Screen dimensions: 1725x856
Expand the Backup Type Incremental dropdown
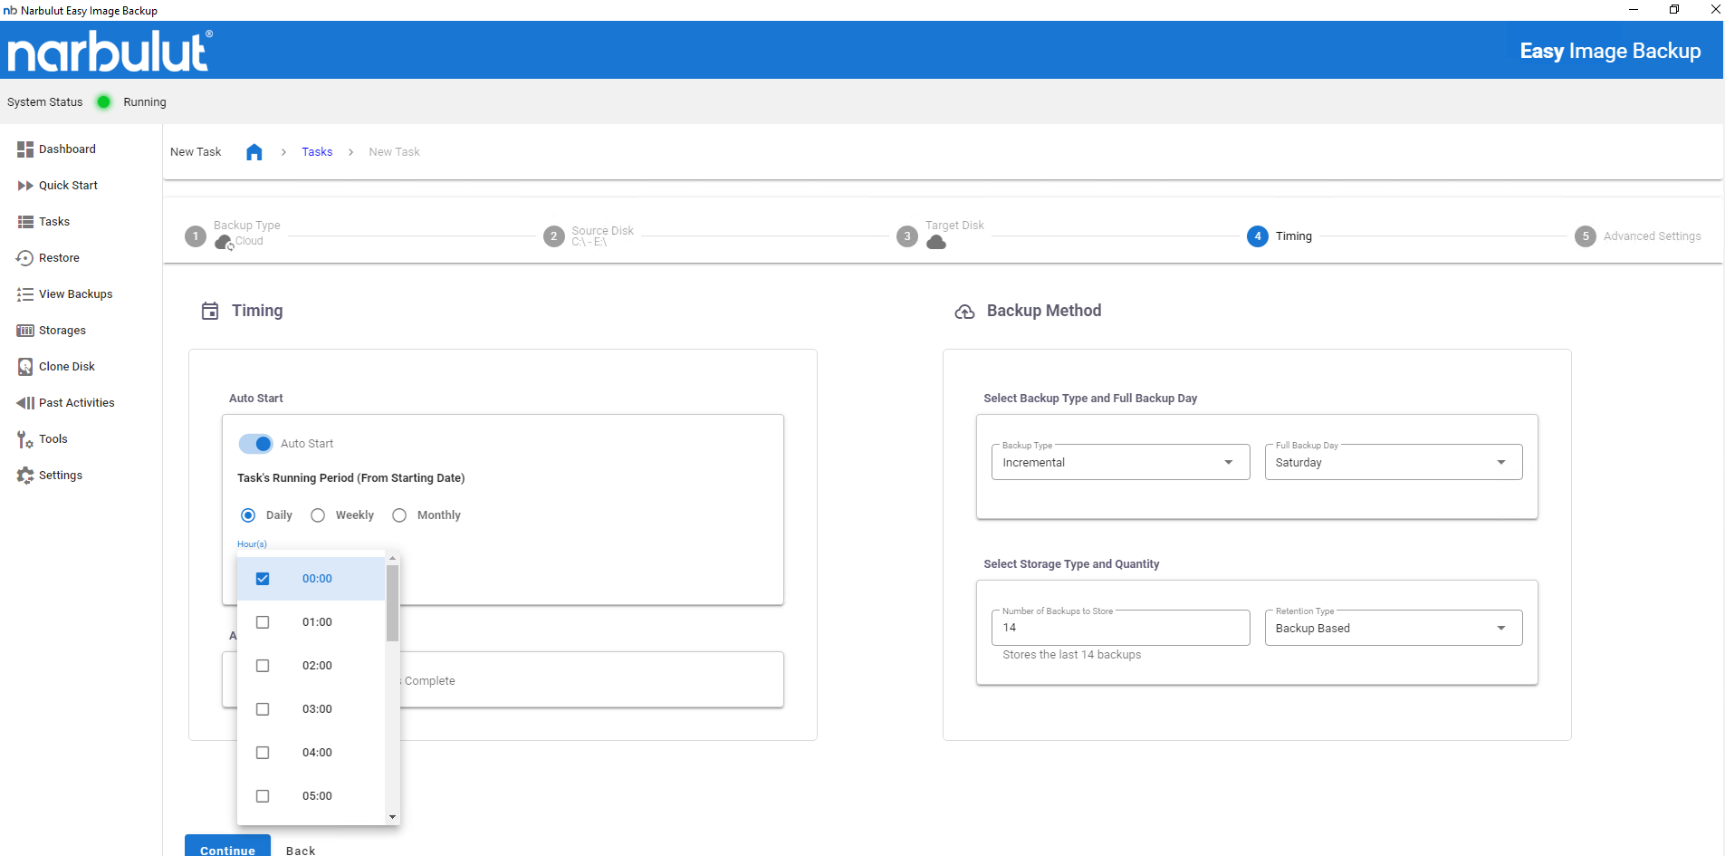coord(1119,463)
